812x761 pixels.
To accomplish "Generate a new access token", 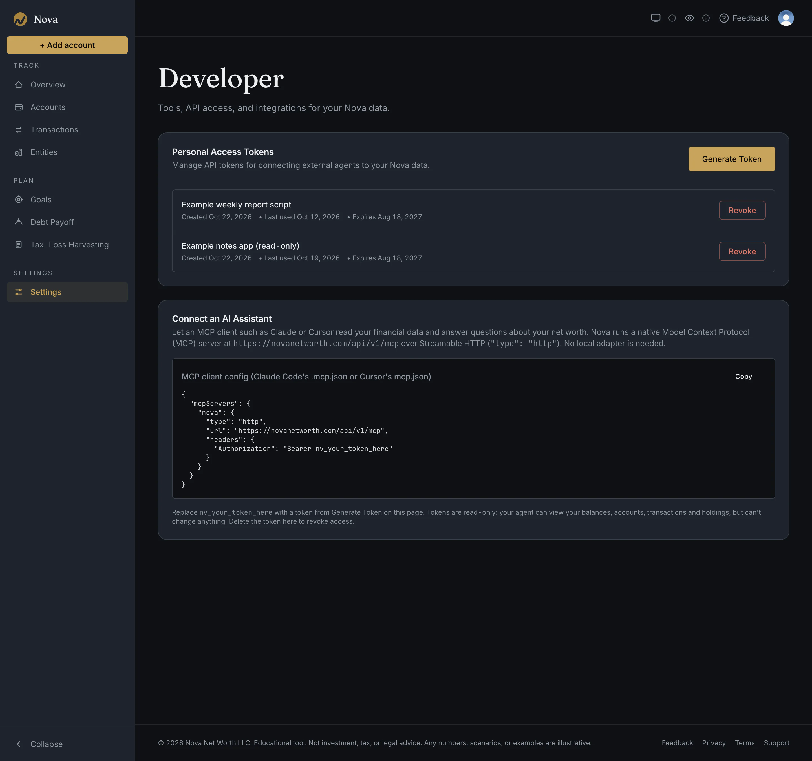I will [732, 159].
